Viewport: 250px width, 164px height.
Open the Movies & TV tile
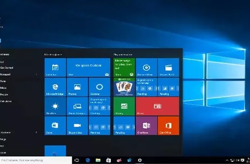pos(168,68)
